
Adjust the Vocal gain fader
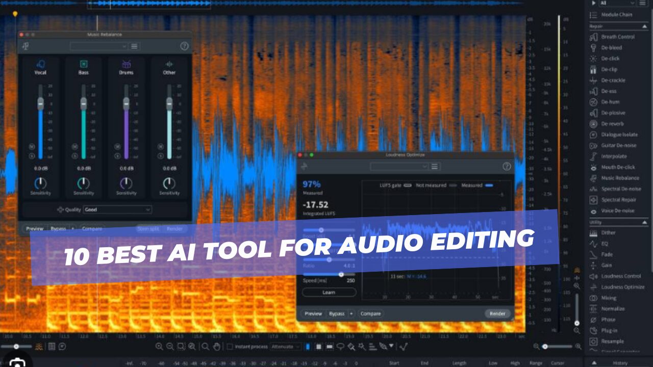coord(40,103)
